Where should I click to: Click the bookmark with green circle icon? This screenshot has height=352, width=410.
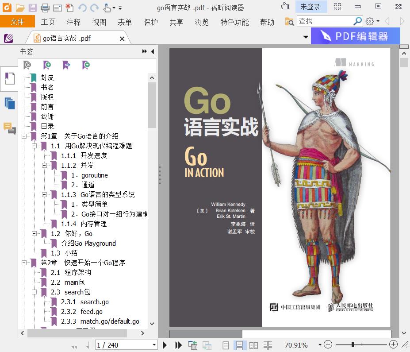(86, 65)
